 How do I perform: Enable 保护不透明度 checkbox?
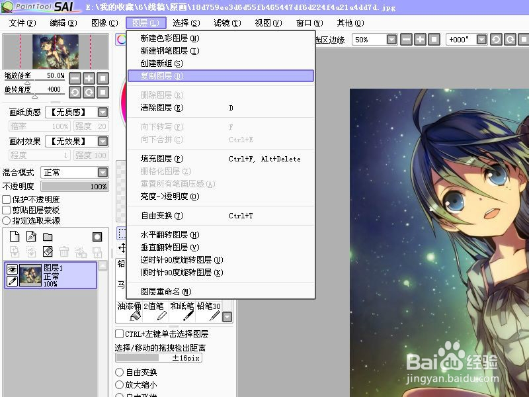coord(6,200)
